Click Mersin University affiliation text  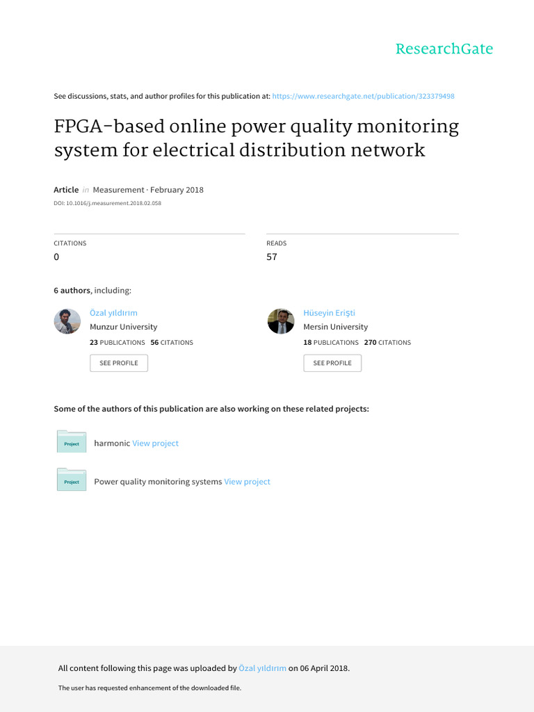click(x=335, y=327)
